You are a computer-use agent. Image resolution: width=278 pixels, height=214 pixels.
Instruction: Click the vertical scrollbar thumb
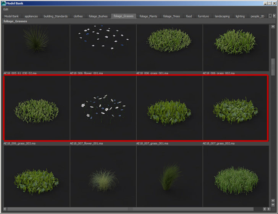pyautogui.click(x=273, y=67)
